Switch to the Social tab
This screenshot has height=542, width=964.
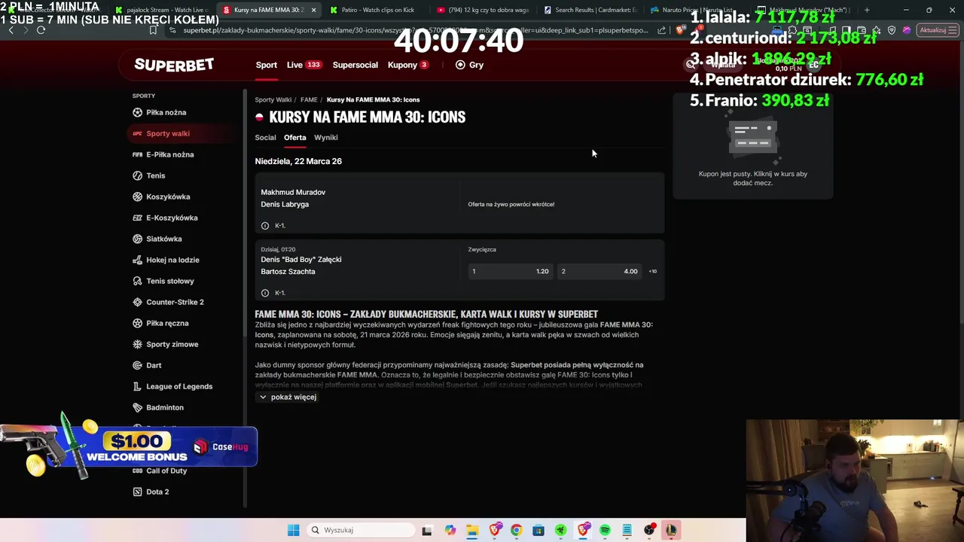[265, 137]
